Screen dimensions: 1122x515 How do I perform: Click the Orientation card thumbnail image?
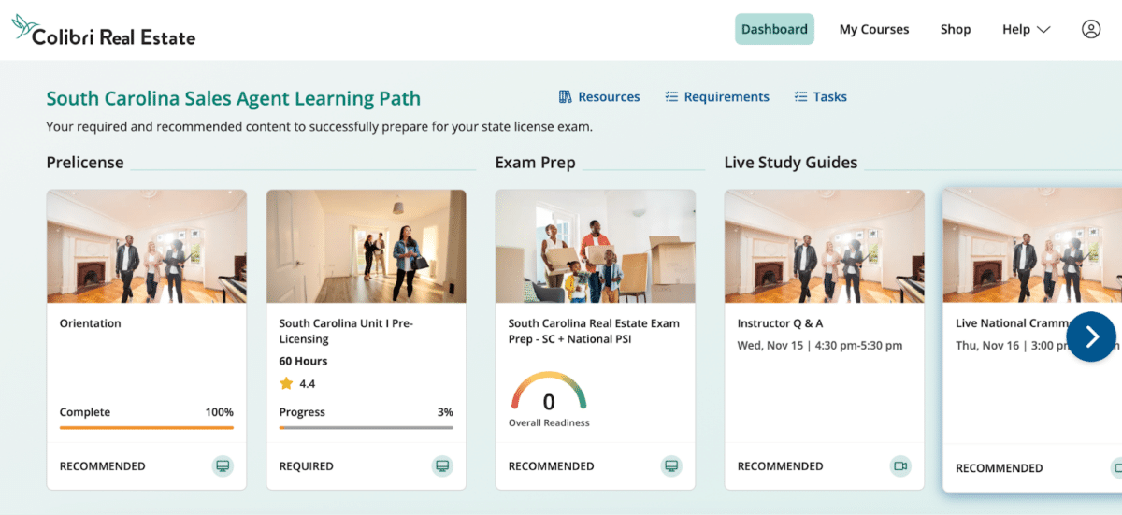pos(147,247)
